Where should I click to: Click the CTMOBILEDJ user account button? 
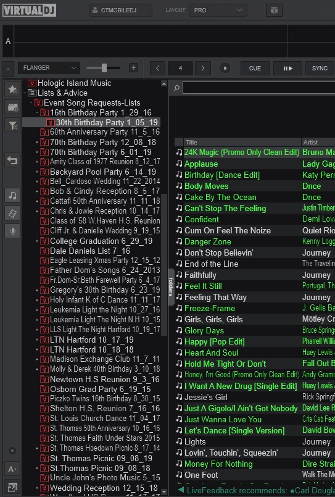coord(120,10)
